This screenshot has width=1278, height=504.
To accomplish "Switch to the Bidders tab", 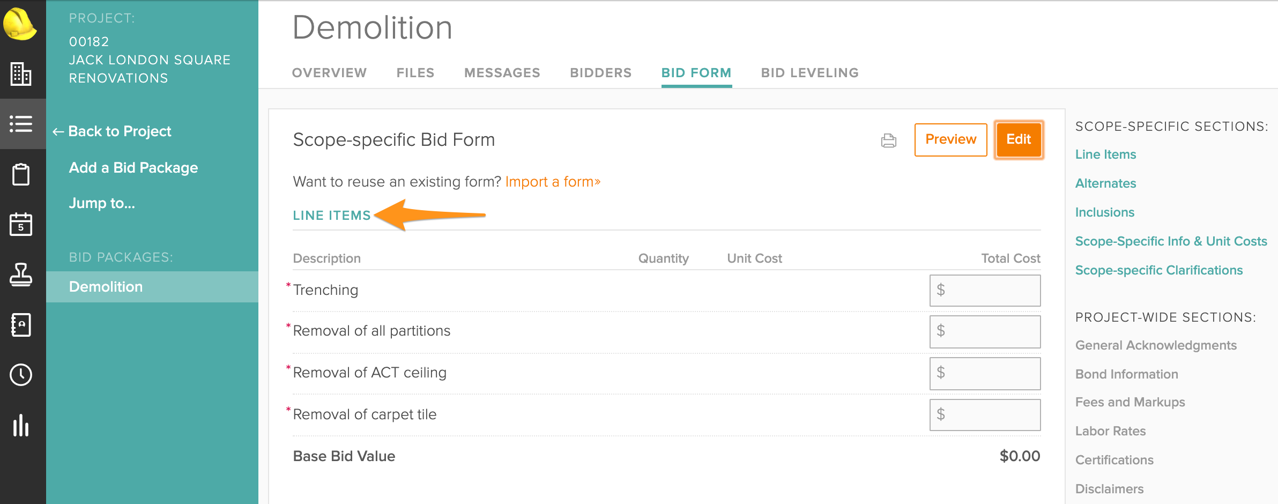I will point(601,73).
